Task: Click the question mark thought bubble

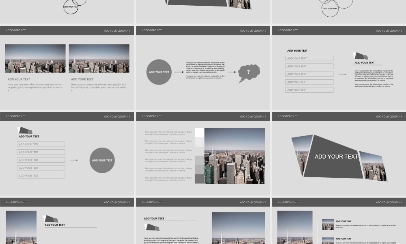Action: click(x=248, y=73)
